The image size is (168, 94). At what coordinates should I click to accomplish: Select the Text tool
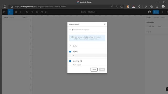click(32, 12)
